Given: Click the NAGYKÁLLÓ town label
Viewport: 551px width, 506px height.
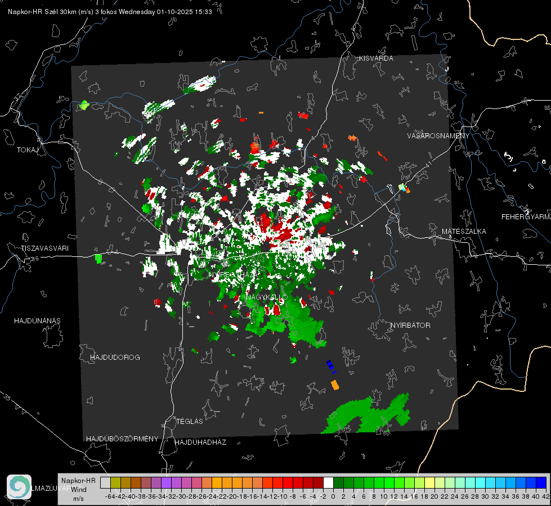Looking at the screenshot, I should click(x=267, y=297).
